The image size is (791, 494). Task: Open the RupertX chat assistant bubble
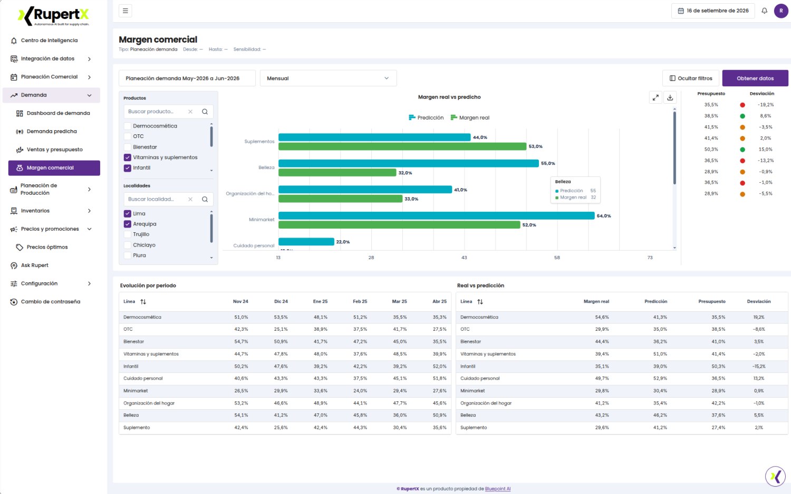click(775, 477)
